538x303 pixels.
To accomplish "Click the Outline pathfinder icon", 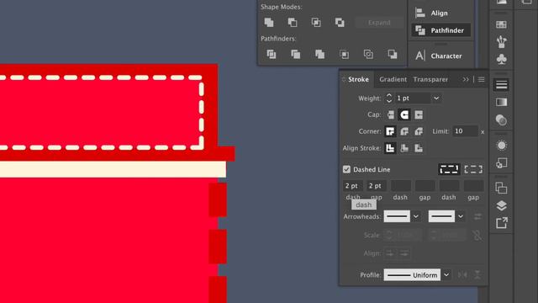I will [x=368, y=54].
